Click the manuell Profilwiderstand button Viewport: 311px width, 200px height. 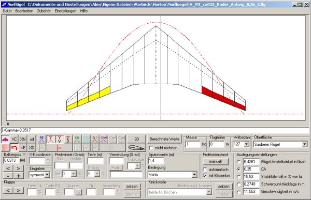click(216, 161)
